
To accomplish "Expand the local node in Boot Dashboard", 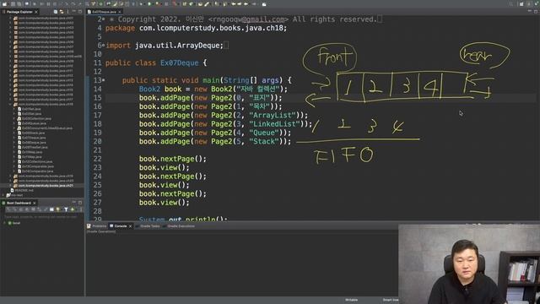I will (4, 223).
